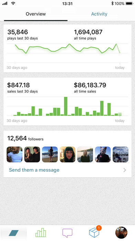Viewport: 135px width, 241px height.
Task: Tap the tallest green sales bar
Action: point(65,106)
